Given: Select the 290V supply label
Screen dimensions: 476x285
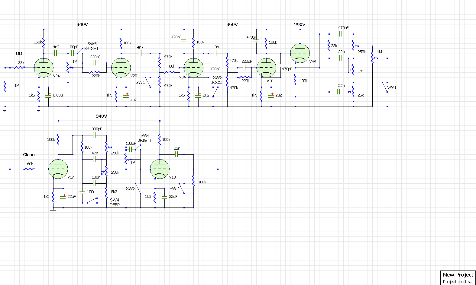Looking at the screenshot, I should coord(300,24).
